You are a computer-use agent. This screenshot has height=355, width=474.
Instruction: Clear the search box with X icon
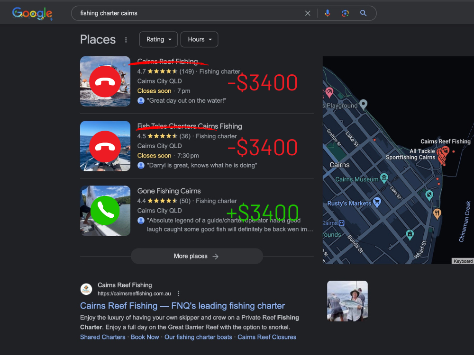308,13
